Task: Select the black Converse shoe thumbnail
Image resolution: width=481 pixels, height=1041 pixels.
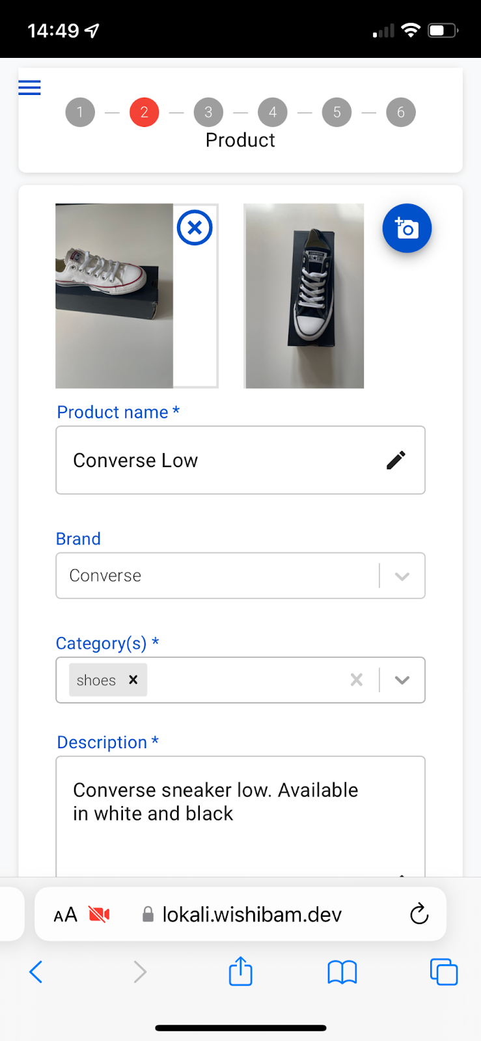Action: (x=304, y=296)
